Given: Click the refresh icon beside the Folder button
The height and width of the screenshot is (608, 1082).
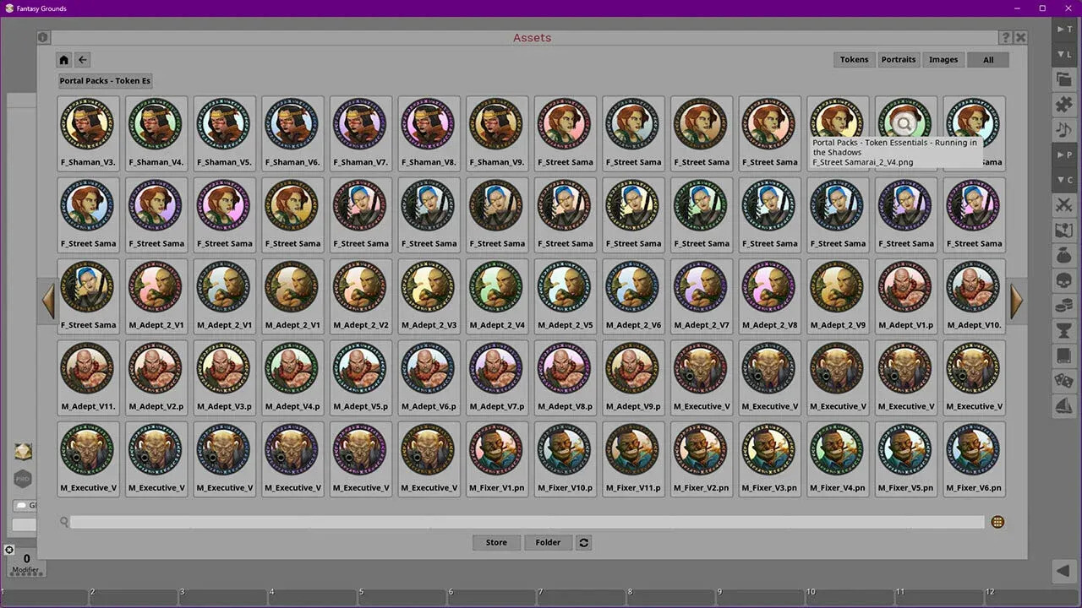Looking at the screenshot, I should click(x=583, y=542).
